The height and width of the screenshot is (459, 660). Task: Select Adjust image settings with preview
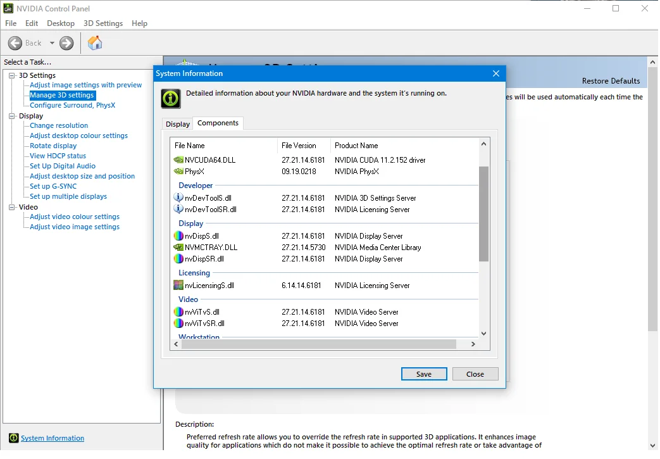[x=86, y=85]
